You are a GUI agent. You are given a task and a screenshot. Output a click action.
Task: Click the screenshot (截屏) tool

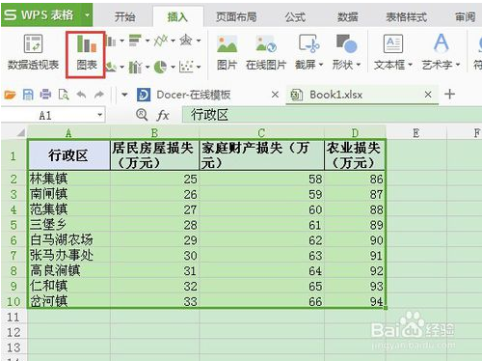click(x=308, y=53)
